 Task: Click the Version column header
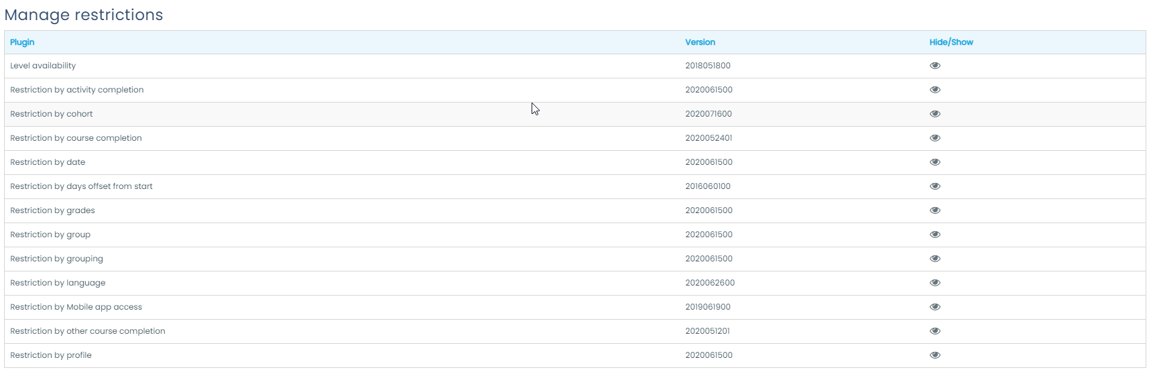pos(700,42)
